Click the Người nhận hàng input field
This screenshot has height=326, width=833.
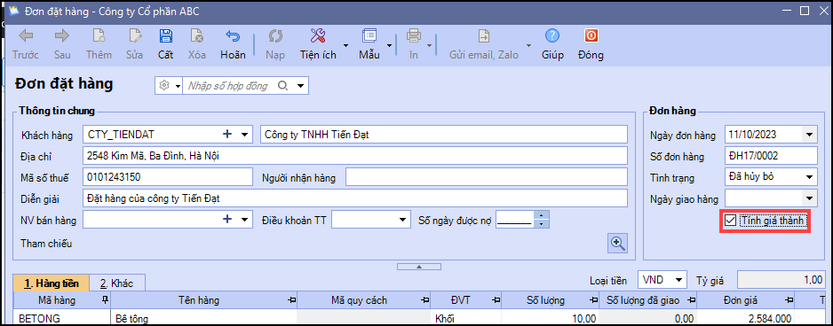pyautogui.click(x=487, y=177)
